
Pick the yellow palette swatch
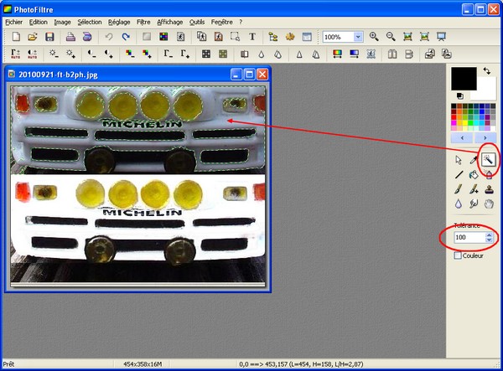point(464,123)
